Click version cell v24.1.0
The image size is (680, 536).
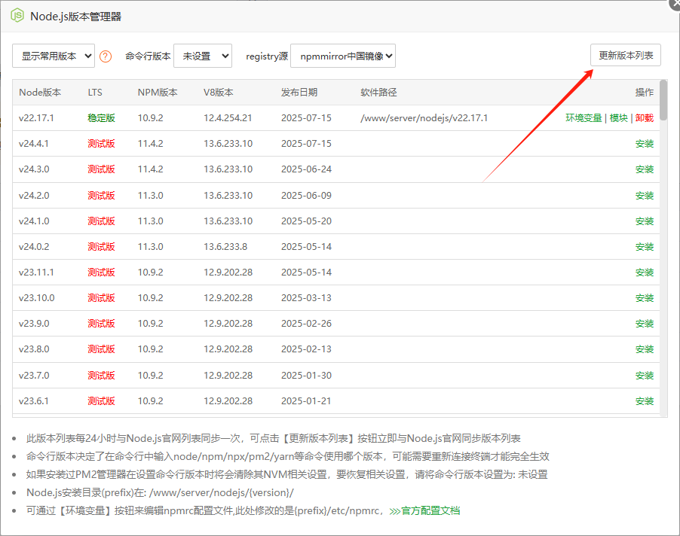pos(34,221)
